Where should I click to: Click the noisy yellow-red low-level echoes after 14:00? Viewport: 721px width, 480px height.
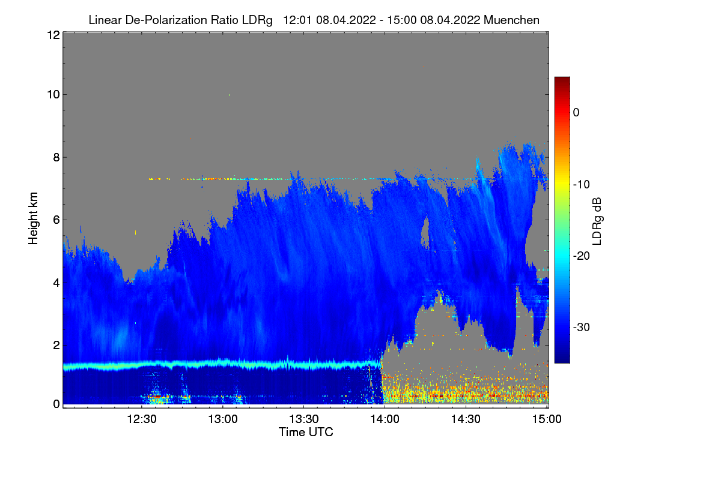click(466, 390)
